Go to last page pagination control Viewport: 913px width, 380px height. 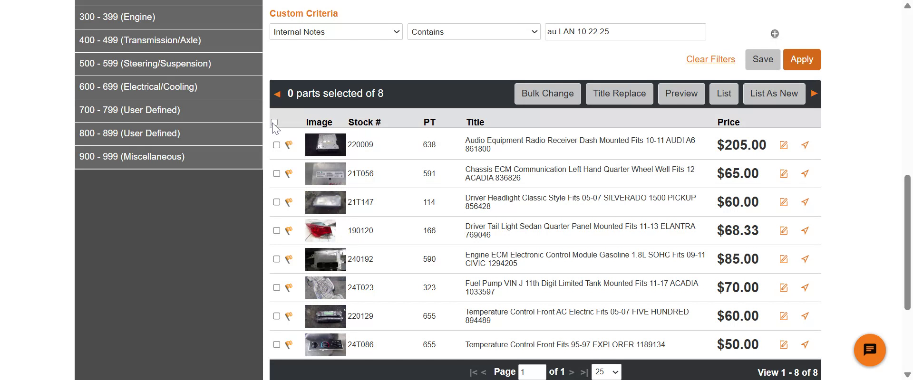coord(584,372)
